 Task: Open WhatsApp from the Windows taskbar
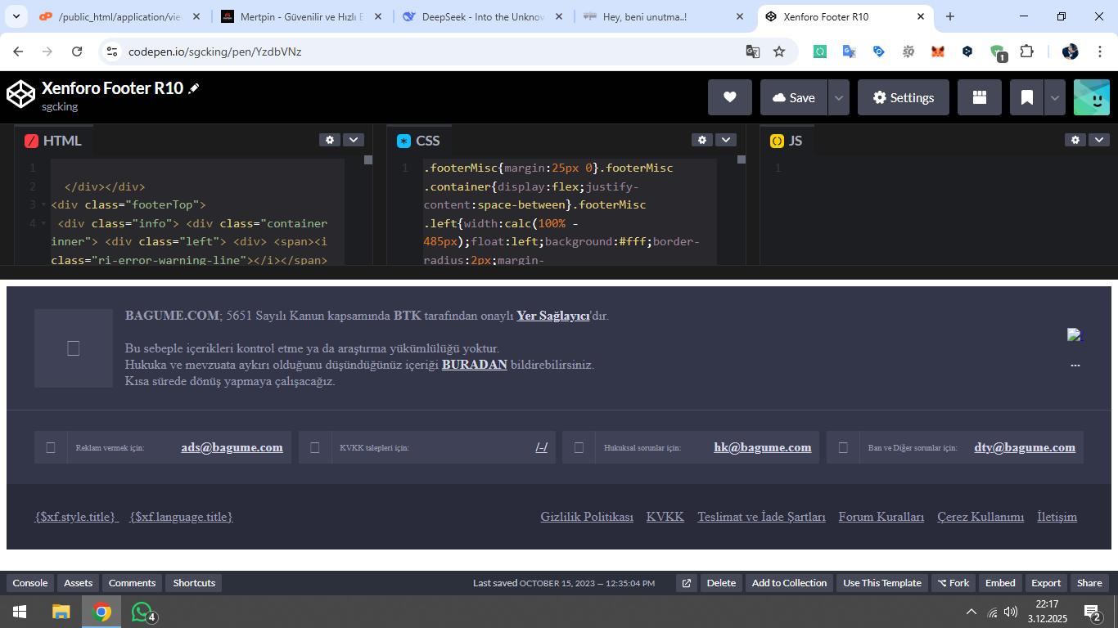[x=142, y=612]
